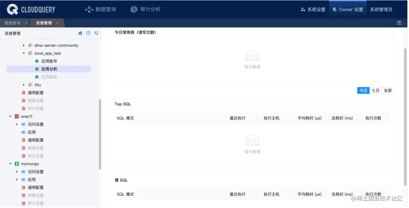Select the Owner 设置 navigation item
The height and width of the screenshot is (208, 409).
pos(348,10)
